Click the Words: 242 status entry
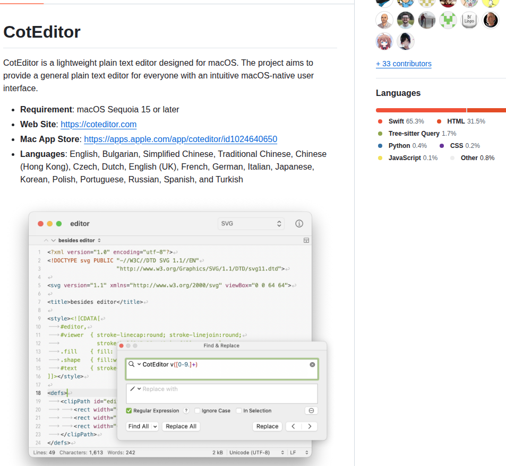This screenshot has width=506, height=466. (x=122, y=452)
